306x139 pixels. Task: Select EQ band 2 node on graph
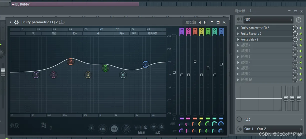tap(53, 75)
